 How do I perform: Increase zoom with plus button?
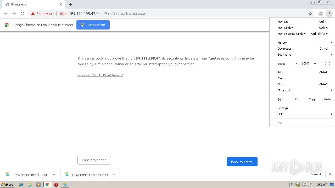315,63
